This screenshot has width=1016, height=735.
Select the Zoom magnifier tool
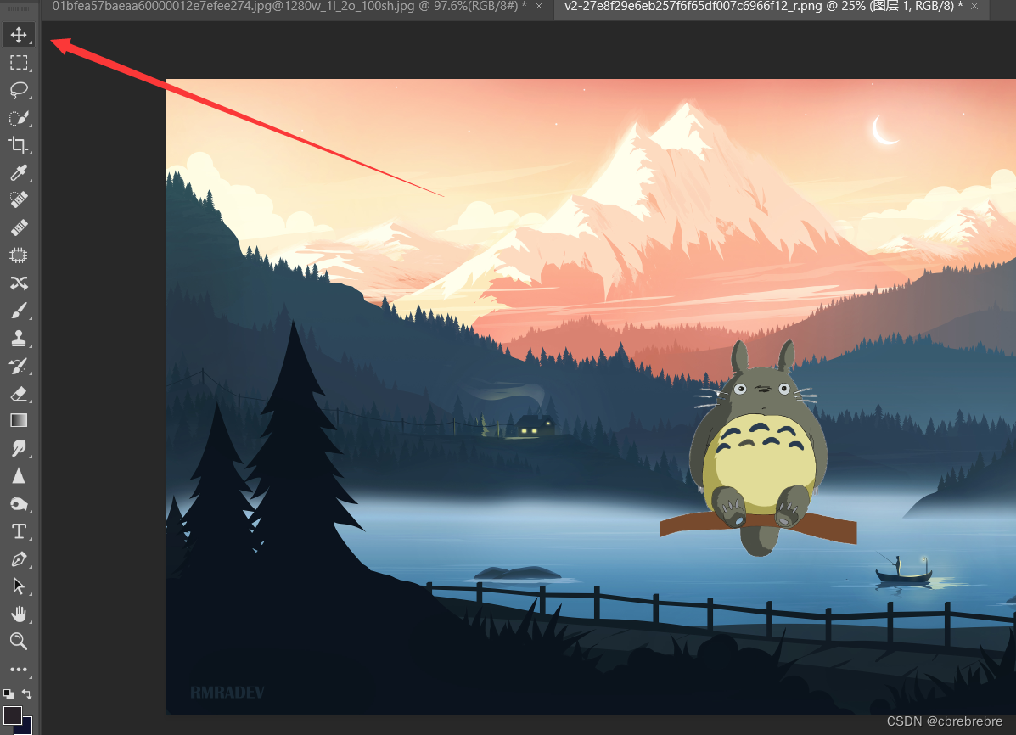19,641
